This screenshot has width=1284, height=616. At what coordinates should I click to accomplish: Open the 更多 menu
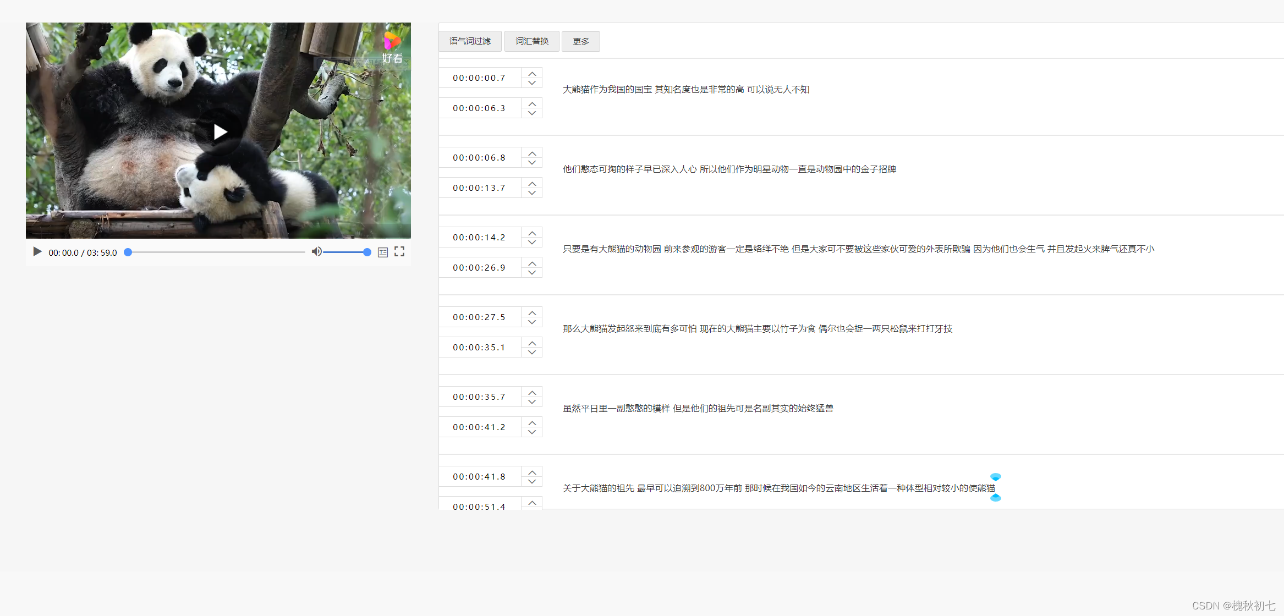tap(580, 41)
